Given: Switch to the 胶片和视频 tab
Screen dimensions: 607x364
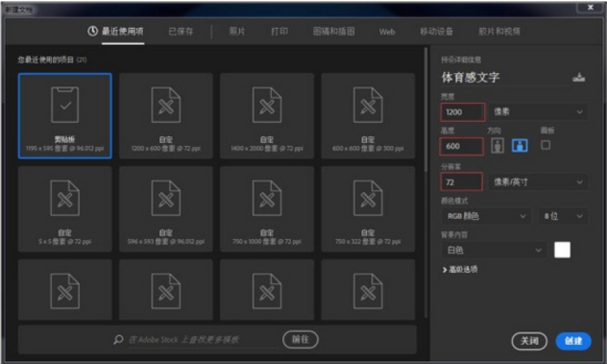Looking at the screenshot, I should coord(499,32).
